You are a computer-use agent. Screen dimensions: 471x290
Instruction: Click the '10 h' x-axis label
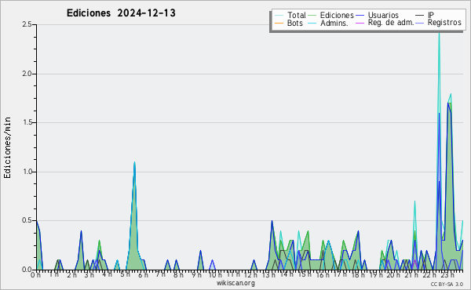point(215,274)
